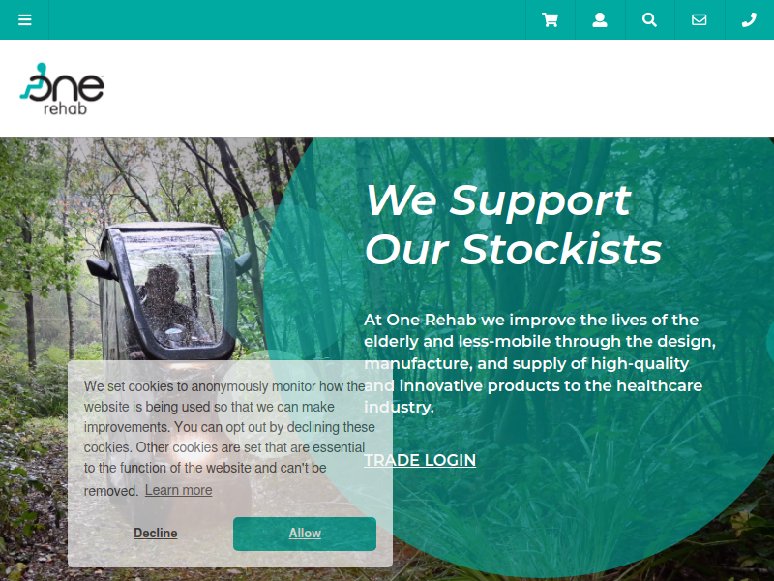Click the partial teal circle at hero's right edge
Image resolution: width=774 pixels, height=581 pixels.
(x=770, y=341)
